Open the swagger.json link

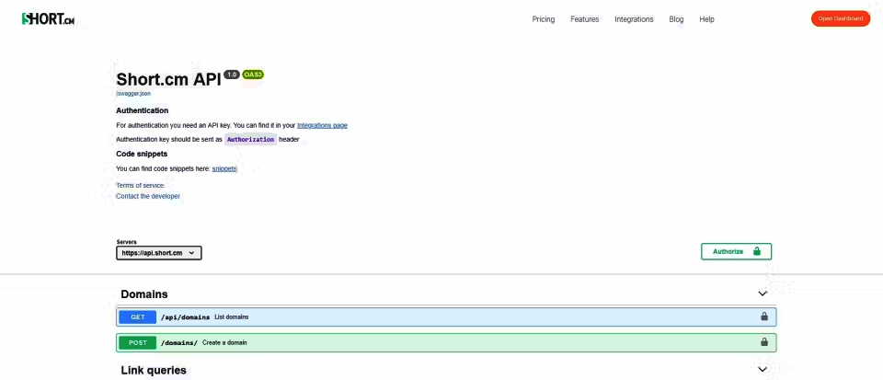pyautogui.click(x=133, y=94)
